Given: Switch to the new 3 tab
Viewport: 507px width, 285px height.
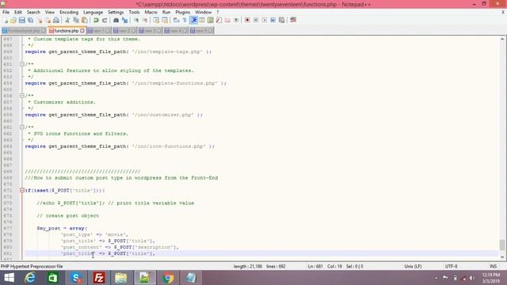Looking at the screenshot, I should point(151,31).
